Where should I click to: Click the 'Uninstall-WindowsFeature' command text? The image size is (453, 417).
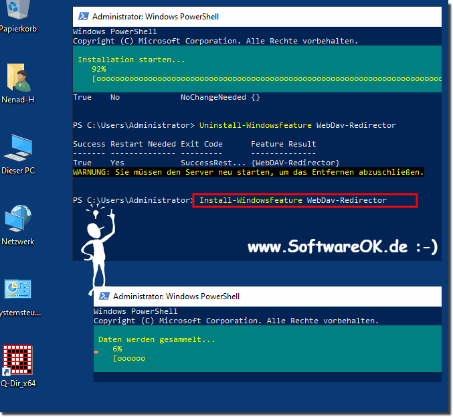point(256,125)
